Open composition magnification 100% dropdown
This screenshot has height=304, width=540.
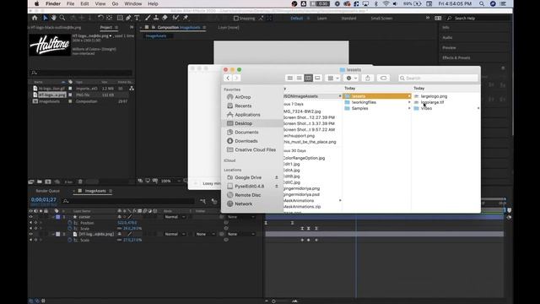click(x=171, y=181)
